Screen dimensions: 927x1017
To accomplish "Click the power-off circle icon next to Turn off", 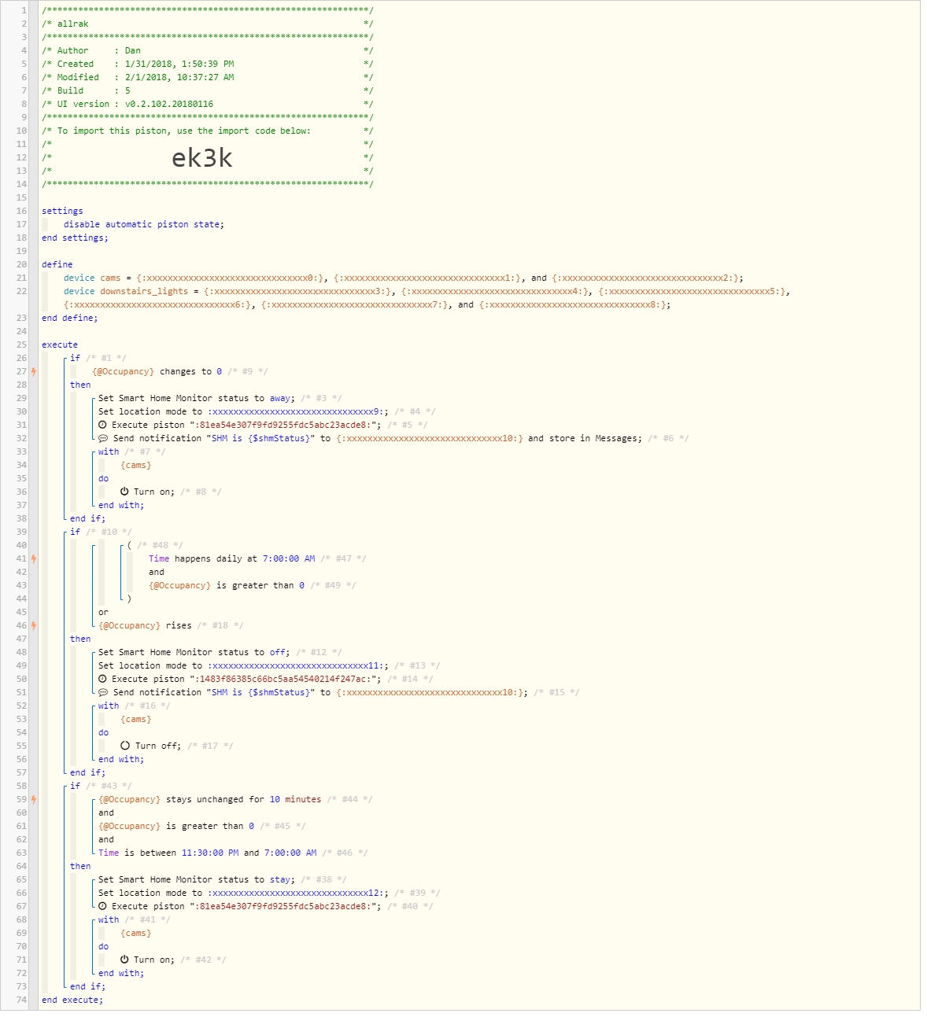I will point(125,746).
